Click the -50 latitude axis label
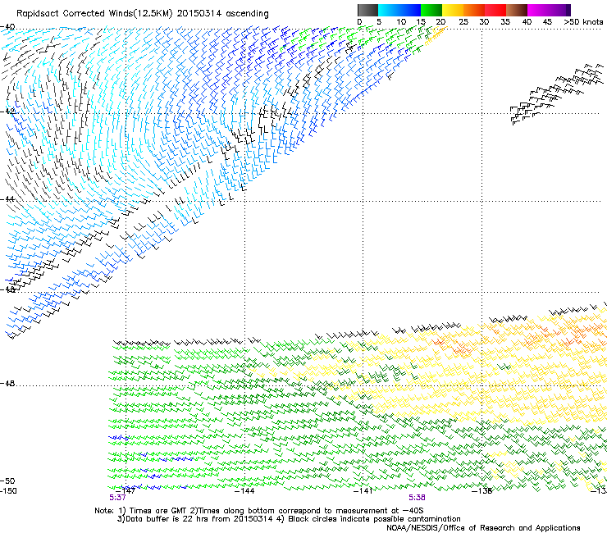 pyautogui.click(x=7, y=481)
